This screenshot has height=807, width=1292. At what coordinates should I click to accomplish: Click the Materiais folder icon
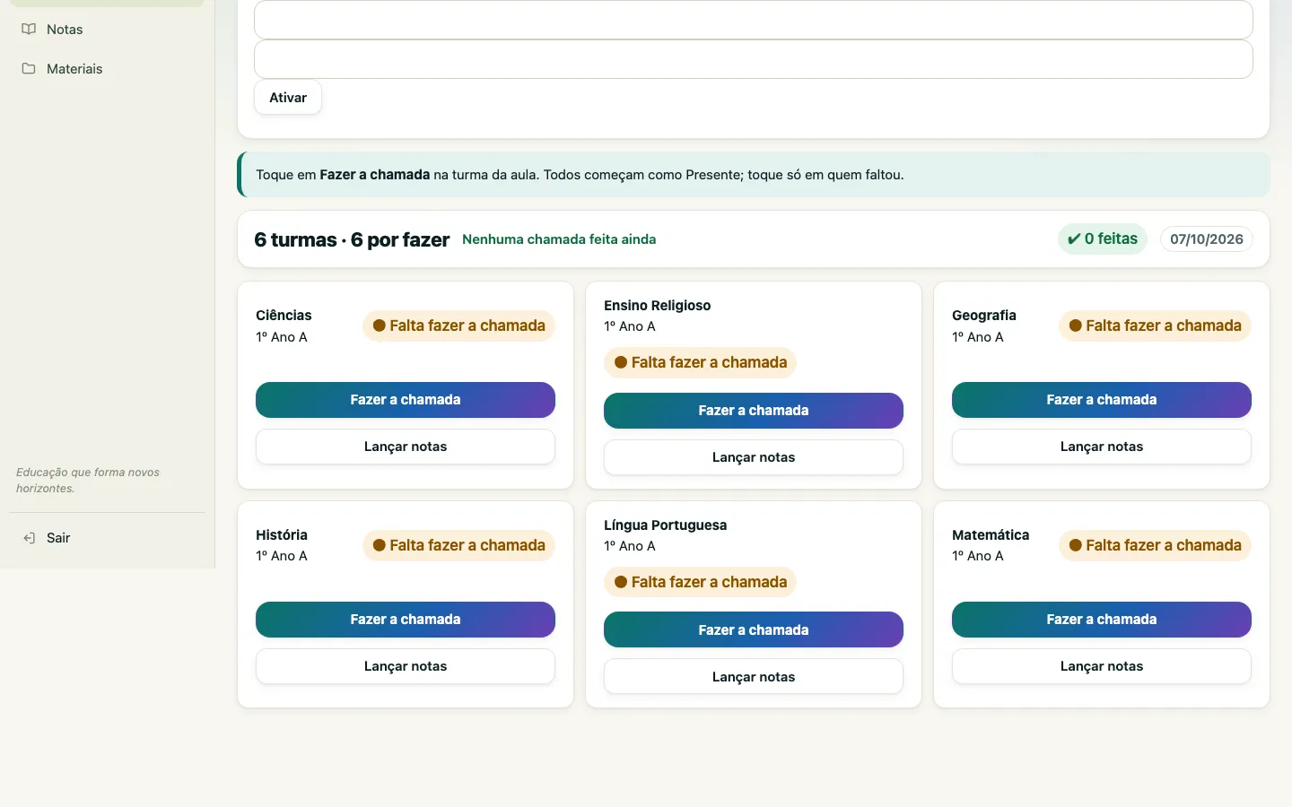click(x=29, y=69)
